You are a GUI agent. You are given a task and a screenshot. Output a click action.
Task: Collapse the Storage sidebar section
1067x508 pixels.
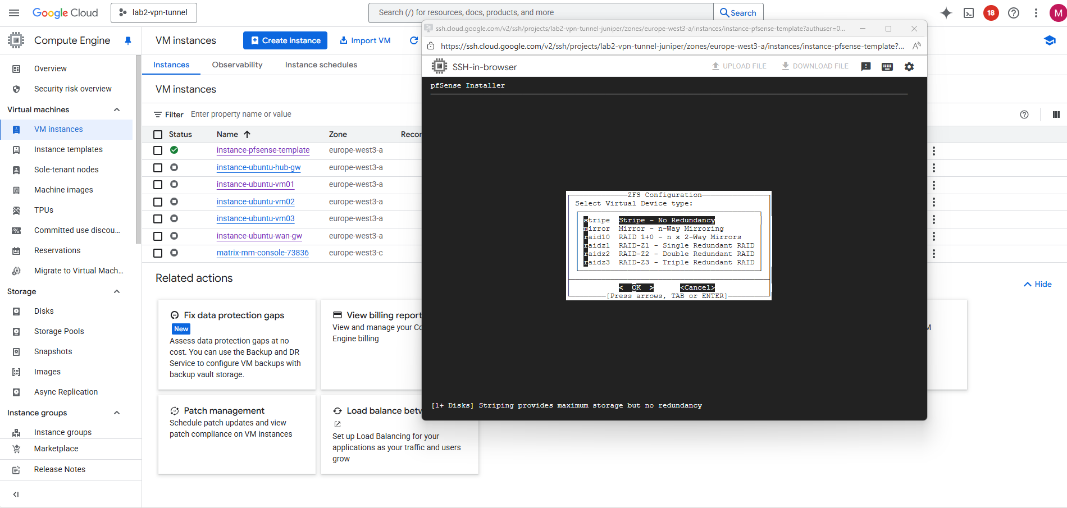pos(117,291)
